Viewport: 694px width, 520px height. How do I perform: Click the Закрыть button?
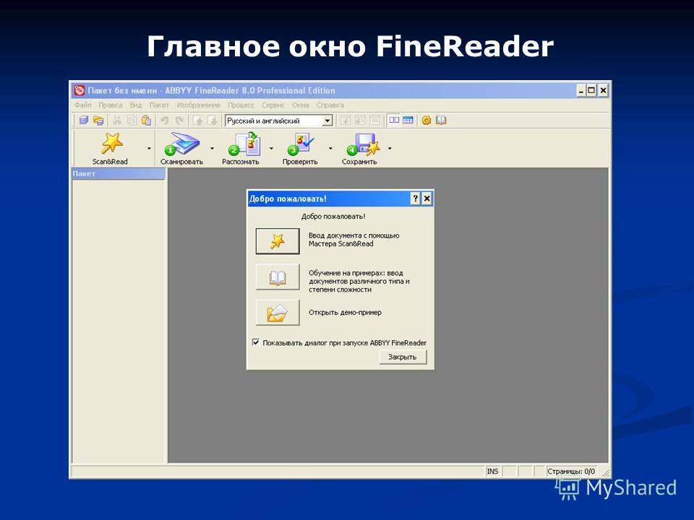(403, 357)
